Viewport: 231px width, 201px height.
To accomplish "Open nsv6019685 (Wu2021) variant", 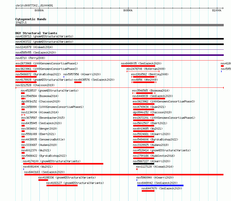I will click(148, 129).
